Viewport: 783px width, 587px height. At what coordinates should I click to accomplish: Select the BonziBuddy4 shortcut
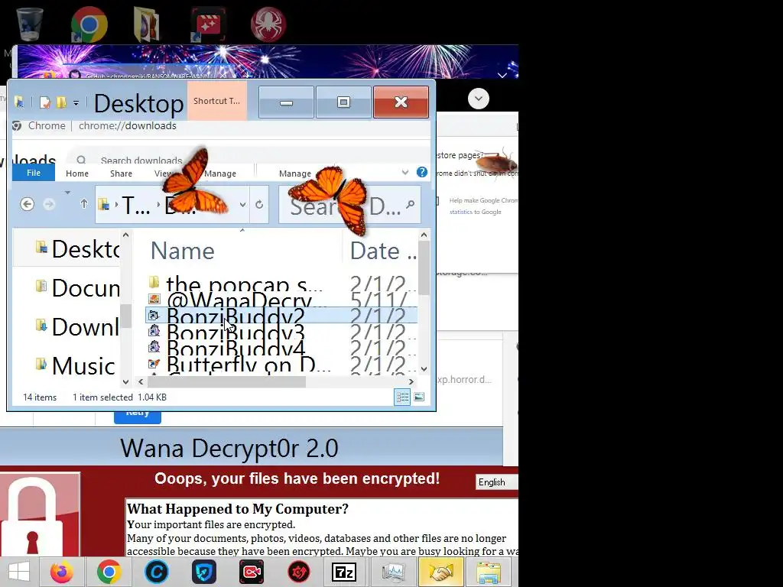pyautogui.click(x=281, y=348)
